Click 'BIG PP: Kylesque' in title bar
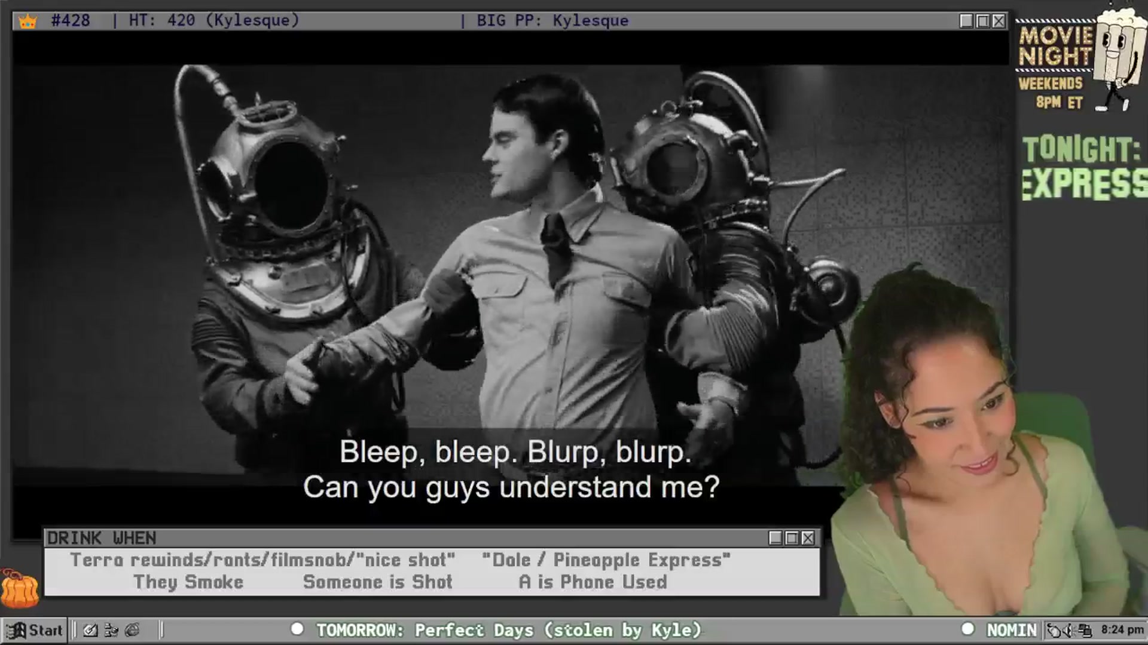 (552, 21)
